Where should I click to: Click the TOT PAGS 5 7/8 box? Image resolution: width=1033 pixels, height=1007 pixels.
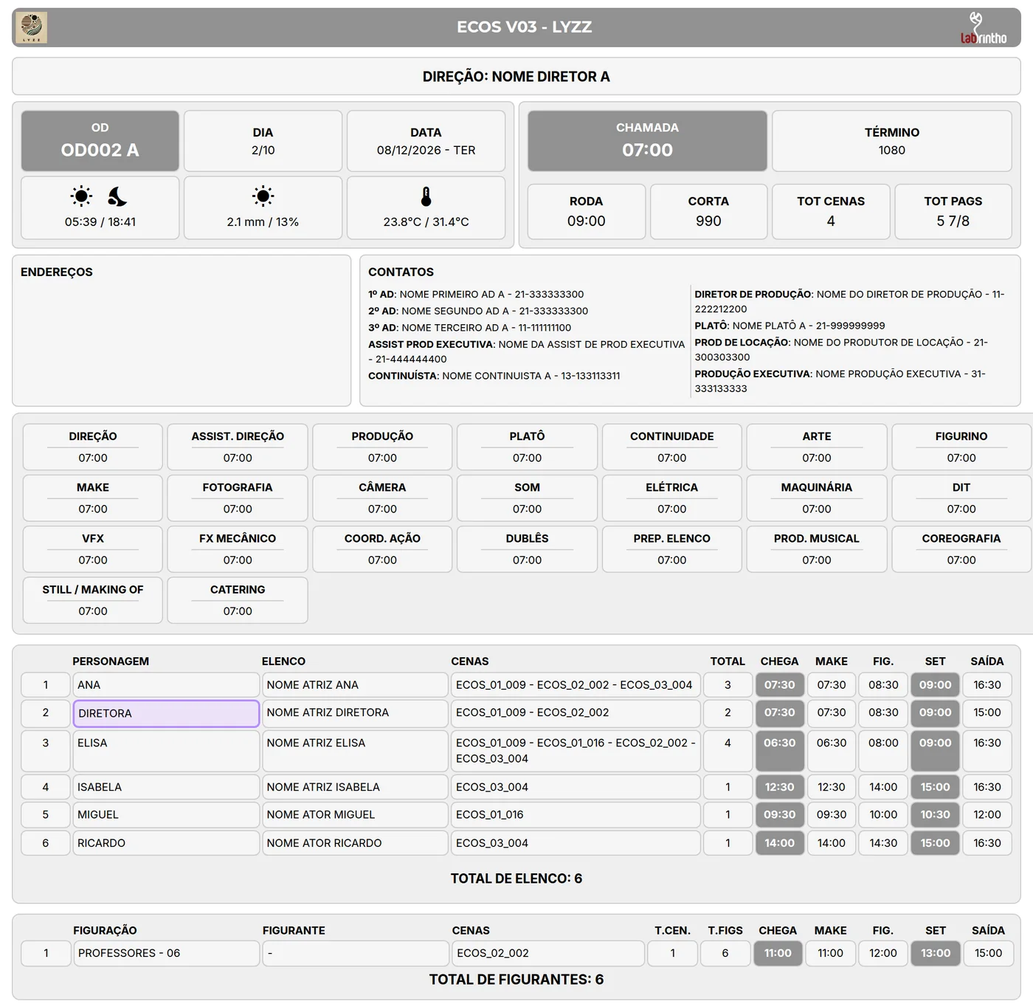[x=953, y=212]
